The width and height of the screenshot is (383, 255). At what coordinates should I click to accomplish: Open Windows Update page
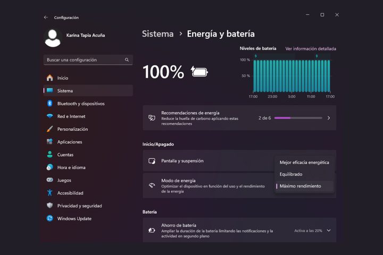coord(74,218)
